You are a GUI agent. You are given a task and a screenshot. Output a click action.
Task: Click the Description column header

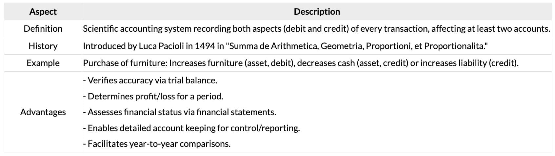[x=317, y=12]
